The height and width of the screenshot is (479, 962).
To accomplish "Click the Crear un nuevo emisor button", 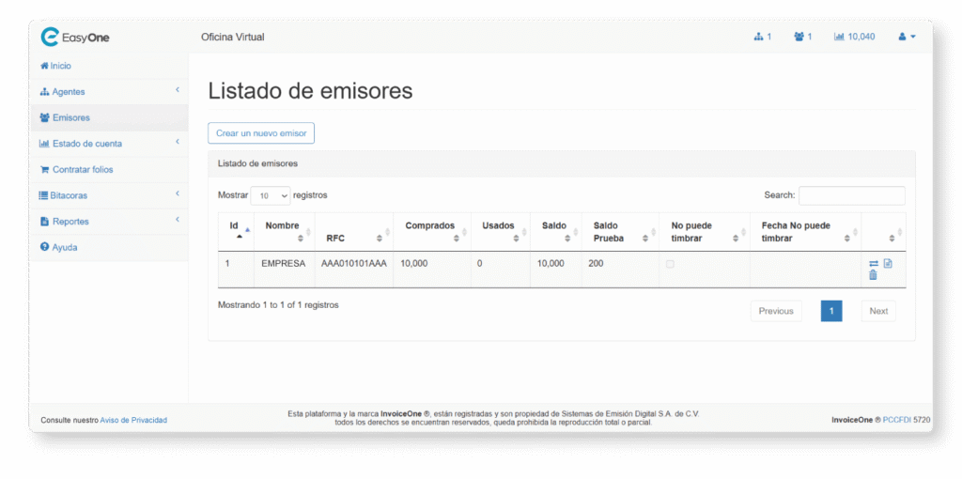I will tap(261, 133).
